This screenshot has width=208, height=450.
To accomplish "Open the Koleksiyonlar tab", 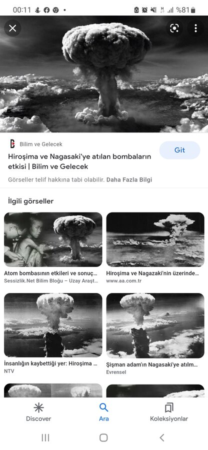I will pos(169,412).
